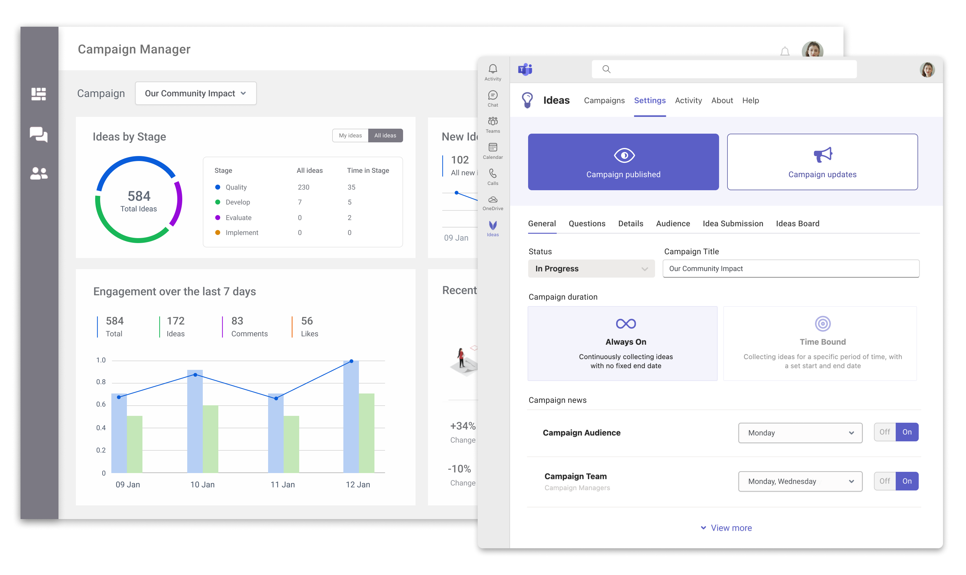
Task: Open the people panel in Campaign Manager sidebar
Action: [38, 173]
